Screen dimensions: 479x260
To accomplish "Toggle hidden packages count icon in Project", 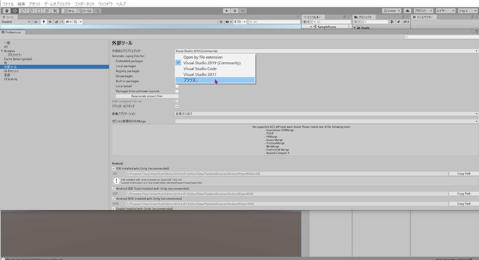I will [x=406, y=22].
